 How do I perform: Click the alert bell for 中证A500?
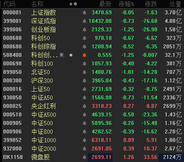pos(84,115)
